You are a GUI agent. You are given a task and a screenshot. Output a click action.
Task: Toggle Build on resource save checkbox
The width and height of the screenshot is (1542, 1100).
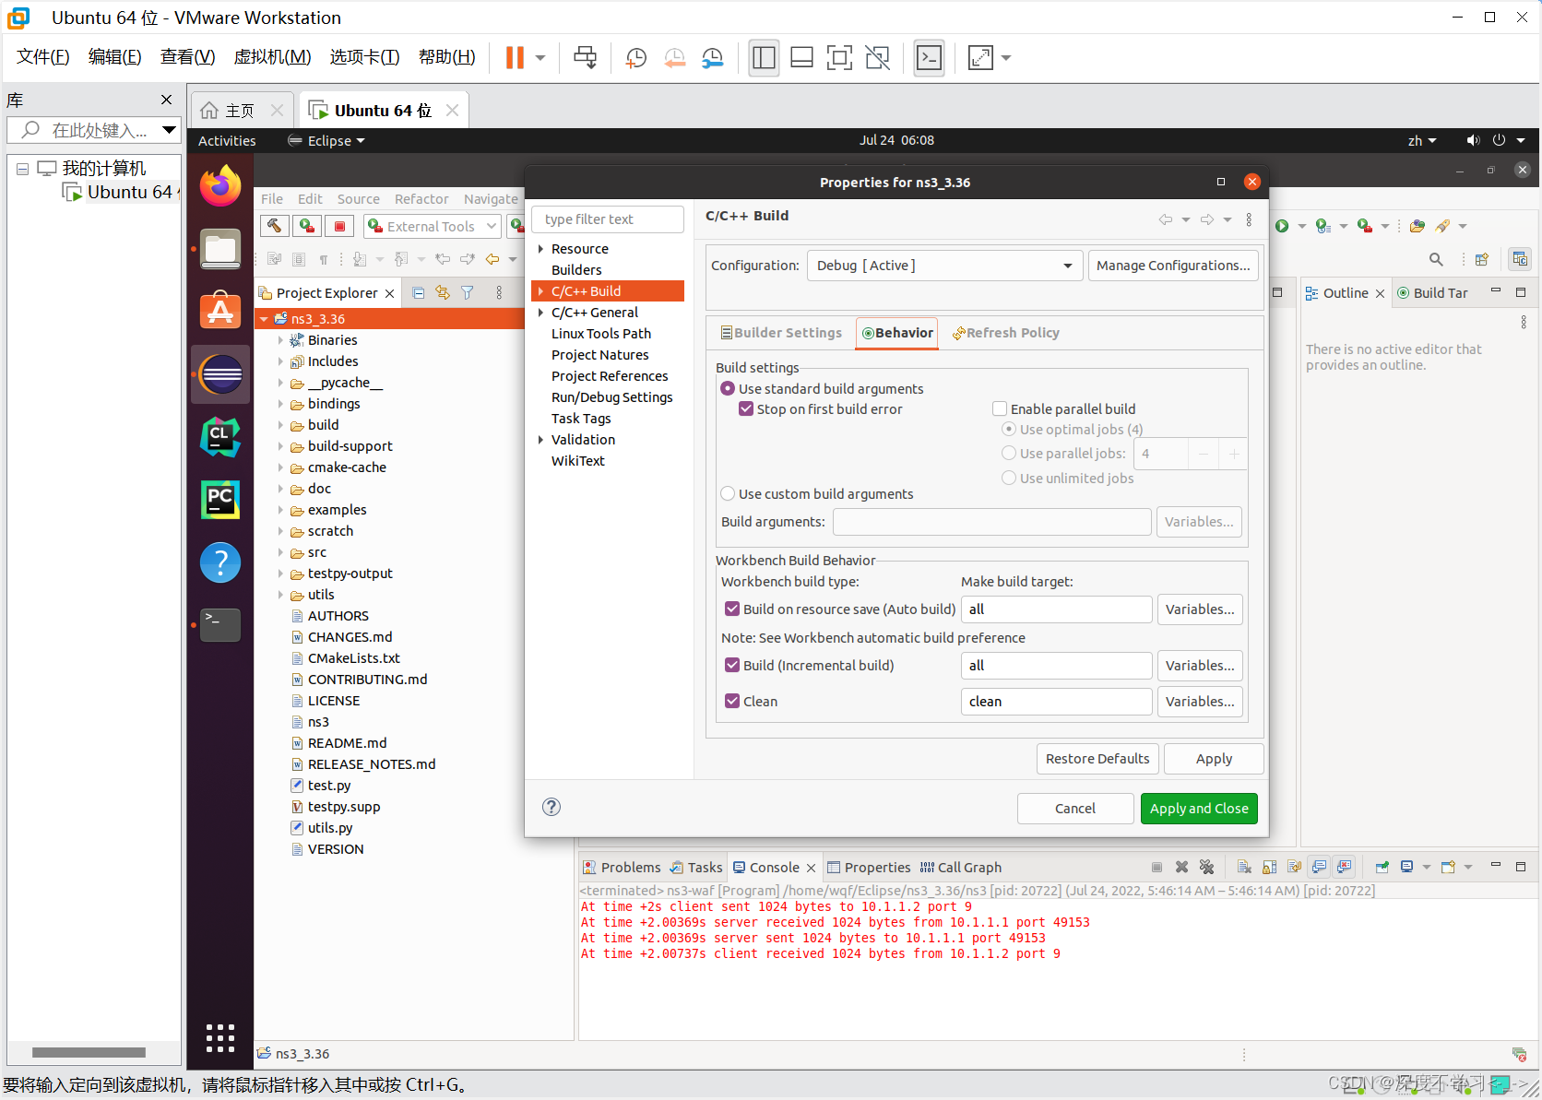pyautogui.click(x=732, y=609)
